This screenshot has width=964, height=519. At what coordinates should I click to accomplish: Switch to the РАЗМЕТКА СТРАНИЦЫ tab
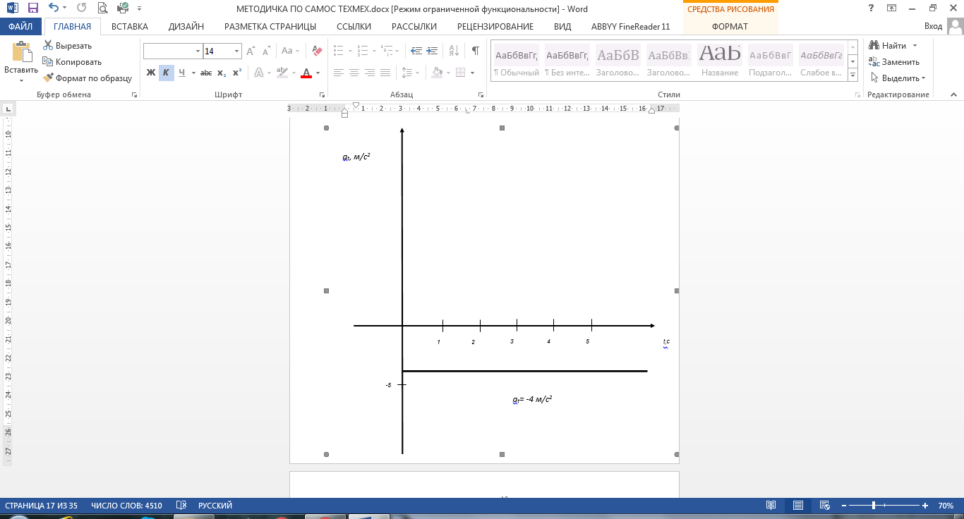[x=270, y=26]
